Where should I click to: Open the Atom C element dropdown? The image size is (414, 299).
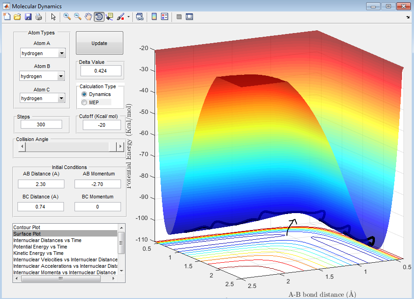pos(62,98)
